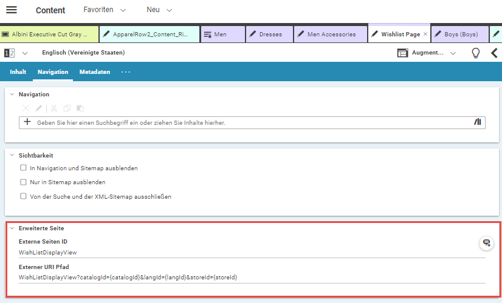Close the Wishlist Page tab

tap(425, 35)
